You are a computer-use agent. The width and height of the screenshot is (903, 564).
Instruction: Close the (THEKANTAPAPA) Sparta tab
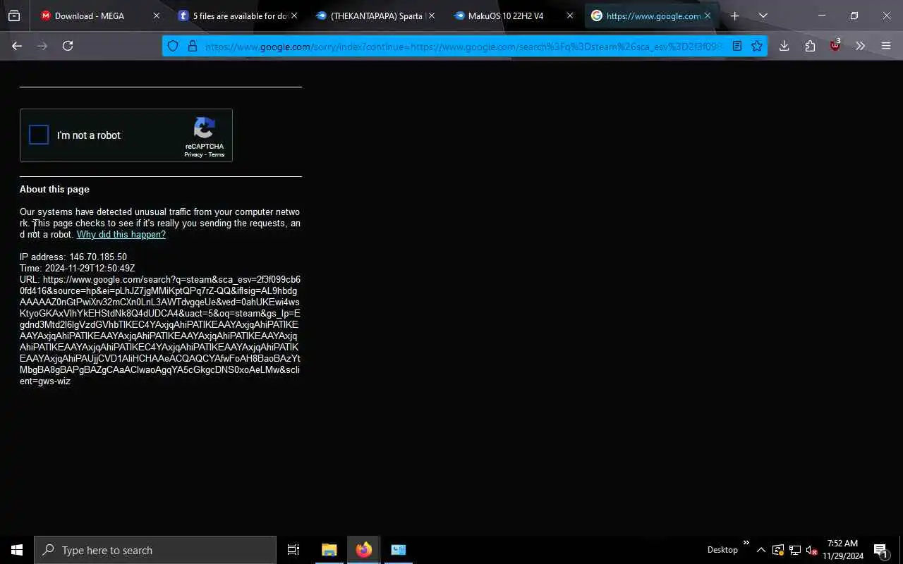pos(432,16)
